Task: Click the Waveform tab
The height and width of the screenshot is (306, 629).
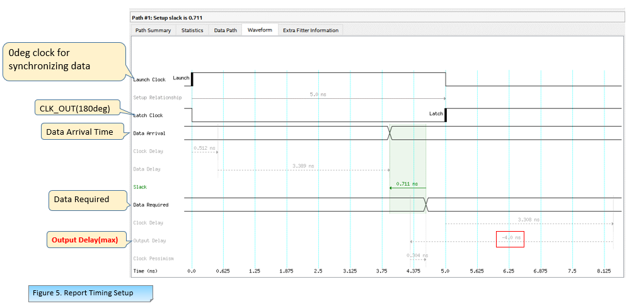Action: [x=260, y=30]
